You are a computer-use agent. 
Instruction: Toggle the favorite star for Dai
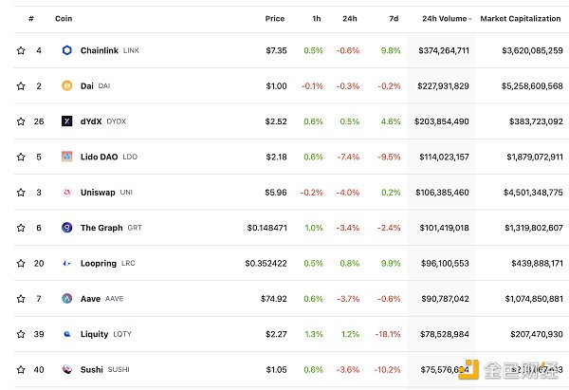[x=21, y=85]
